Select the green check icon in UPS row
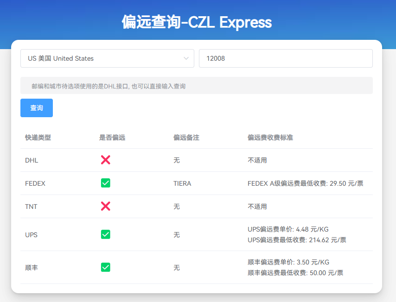396x302 pixels. 106,234
